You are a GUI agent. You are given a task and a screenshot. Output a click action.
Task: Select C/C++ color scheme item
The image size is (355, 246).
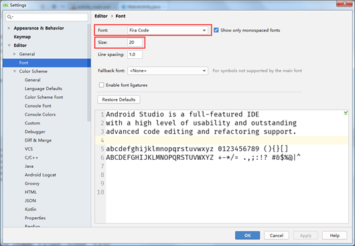[x=31, y=158]
